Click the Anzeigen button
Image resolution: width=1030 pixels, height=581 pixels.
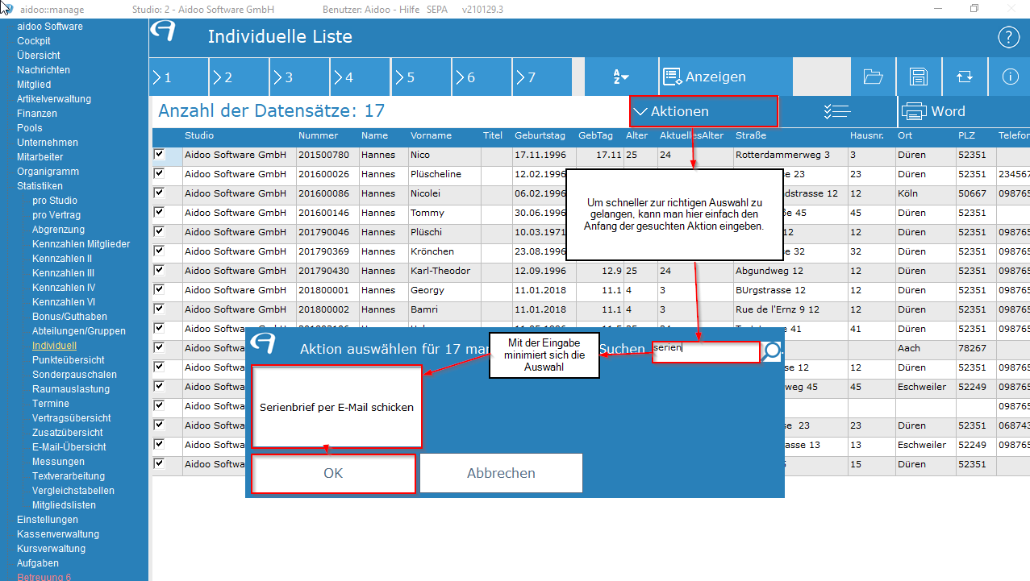pyautogui.click(x=726, y=77)
